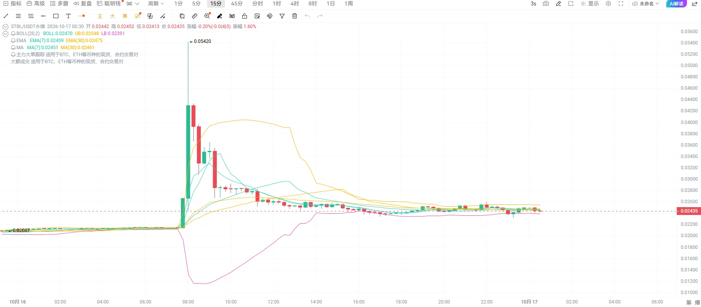Enter fullscreen chart mode

[x=621, y=4]
